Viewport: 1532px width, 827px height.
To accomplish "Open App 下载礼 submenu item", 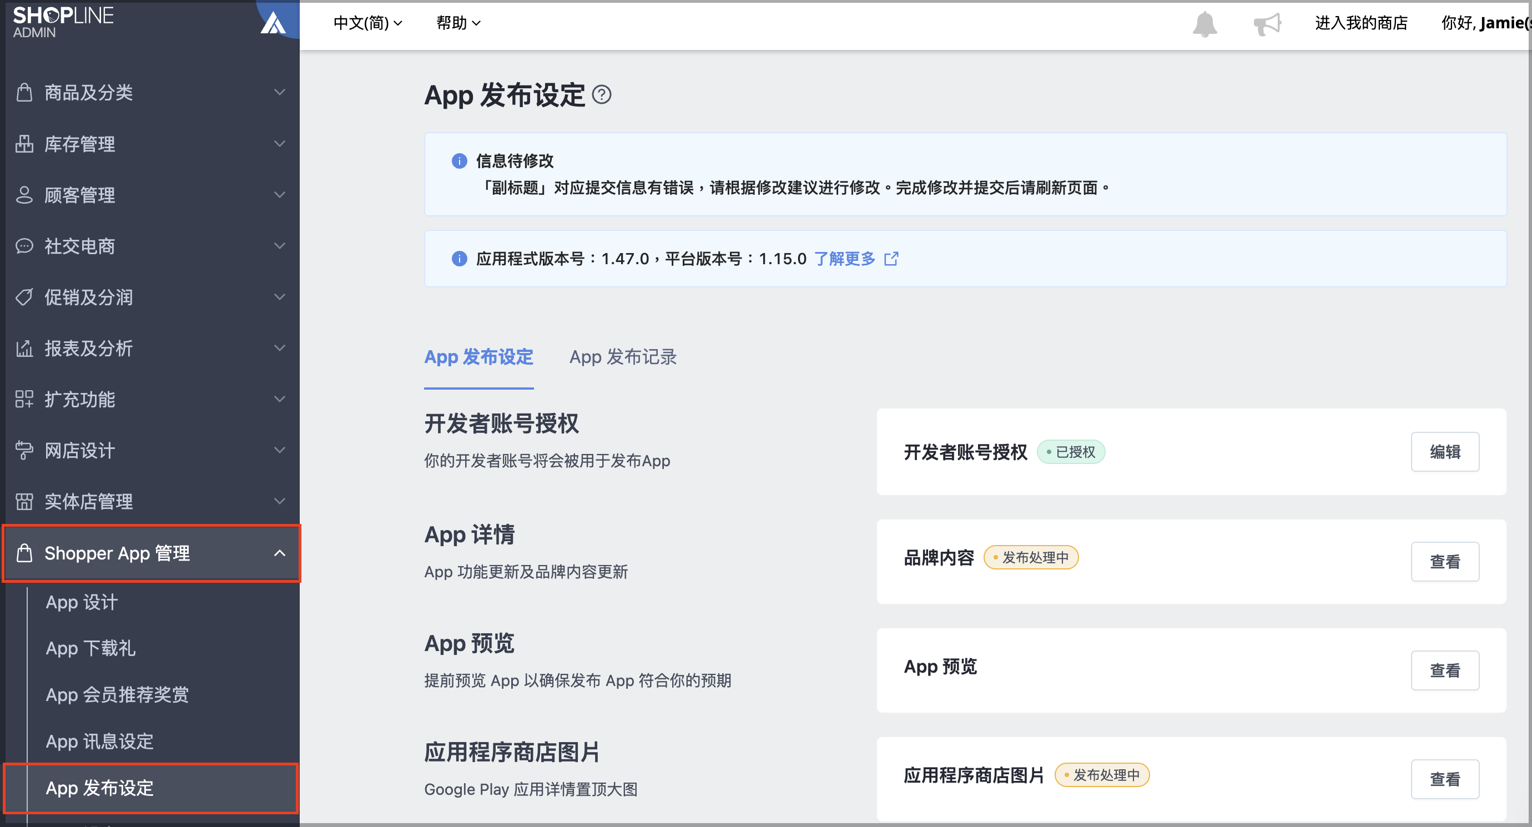I will (90, 648).
